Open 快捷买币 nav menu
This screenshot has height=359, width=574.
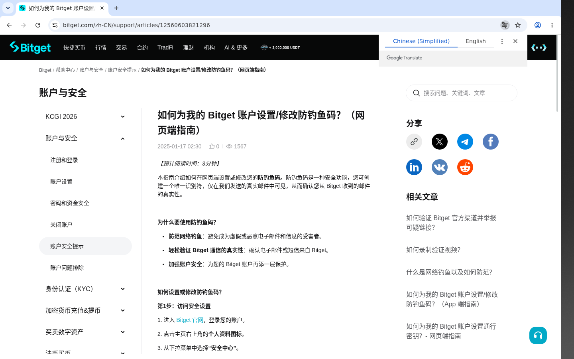tap(75, 47)
